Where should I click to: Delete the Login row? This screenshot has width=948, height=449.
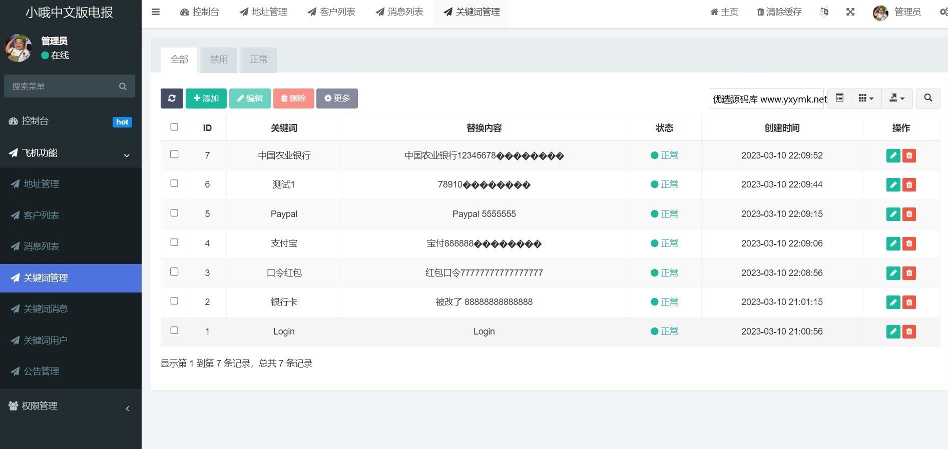(x=909, y=331)
